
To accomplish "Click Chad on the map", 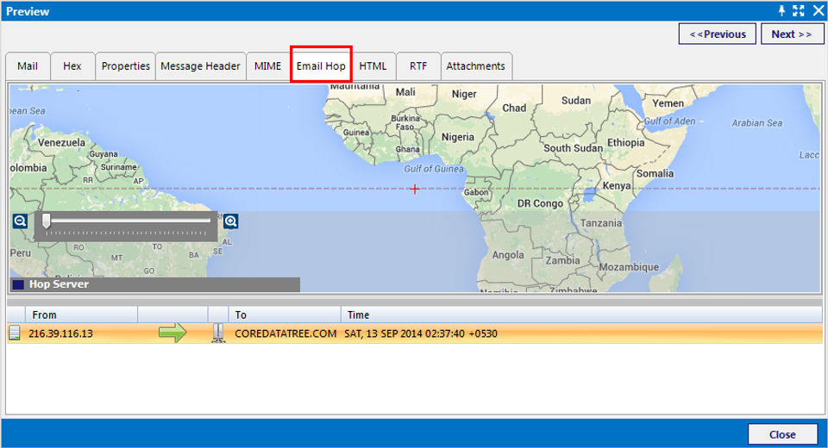I will [x=514, y=108].
